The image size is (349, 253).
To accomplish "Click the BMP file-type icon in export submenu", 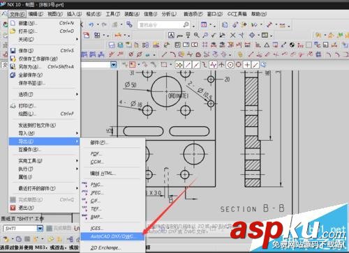I will (84, 217).
